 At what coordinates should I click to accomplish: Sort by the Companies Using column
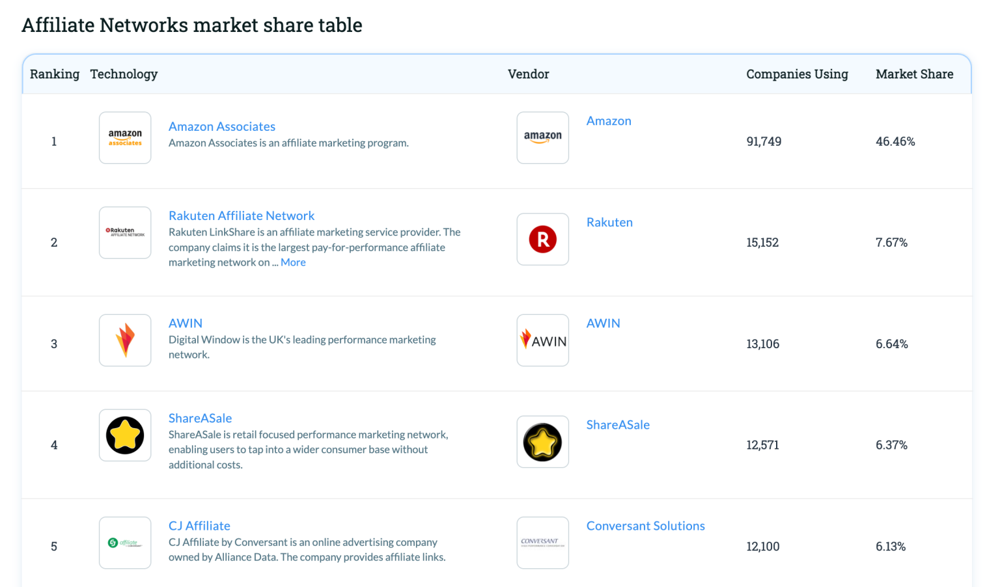pyautogui.click(x=797, y=74)
